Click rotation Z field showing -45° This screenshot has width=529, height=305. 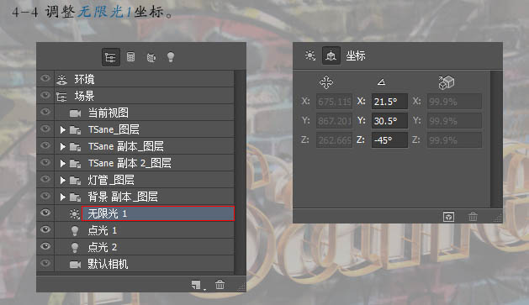point(389,139)
